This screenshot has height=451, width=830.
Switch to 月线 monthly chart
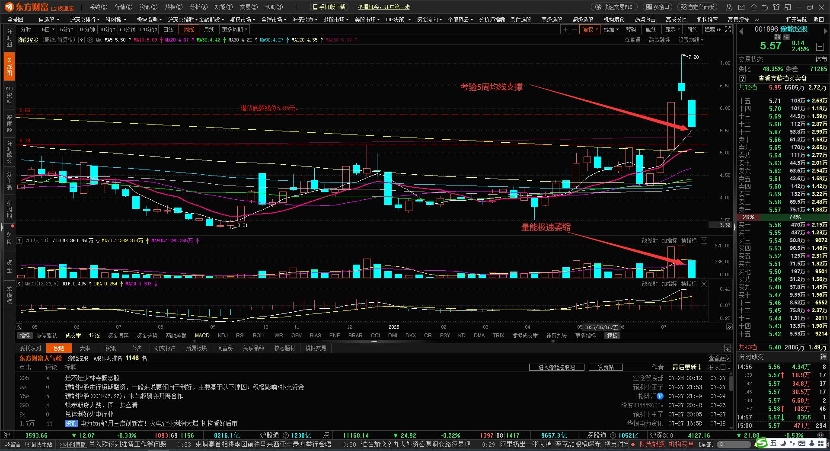point(209,29)
